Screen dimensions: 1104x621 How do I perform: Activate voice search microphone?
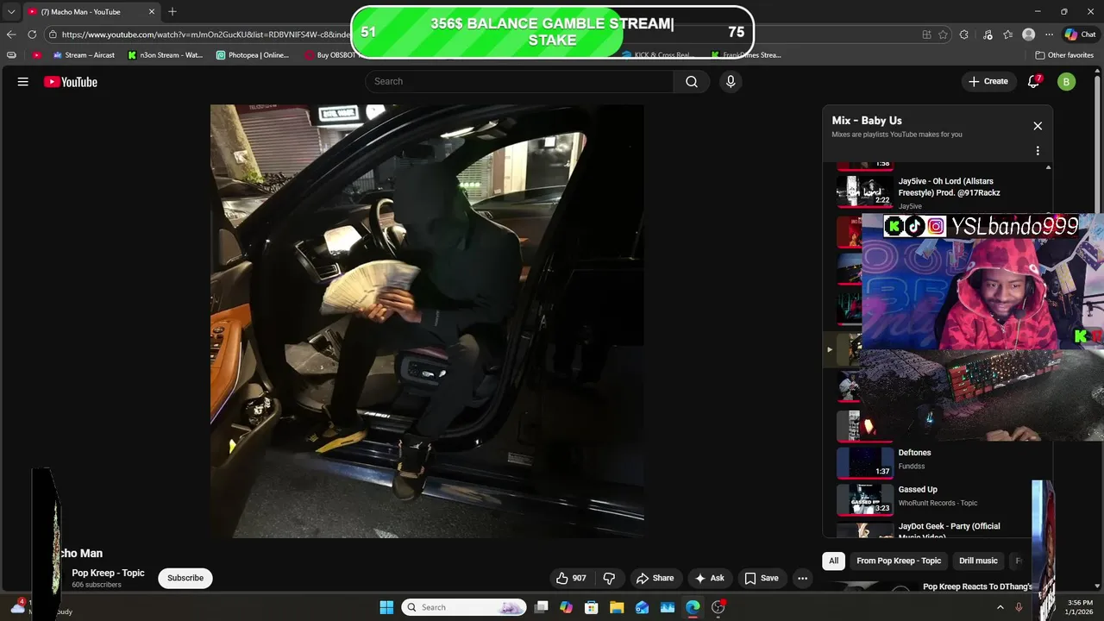(731, 81)
